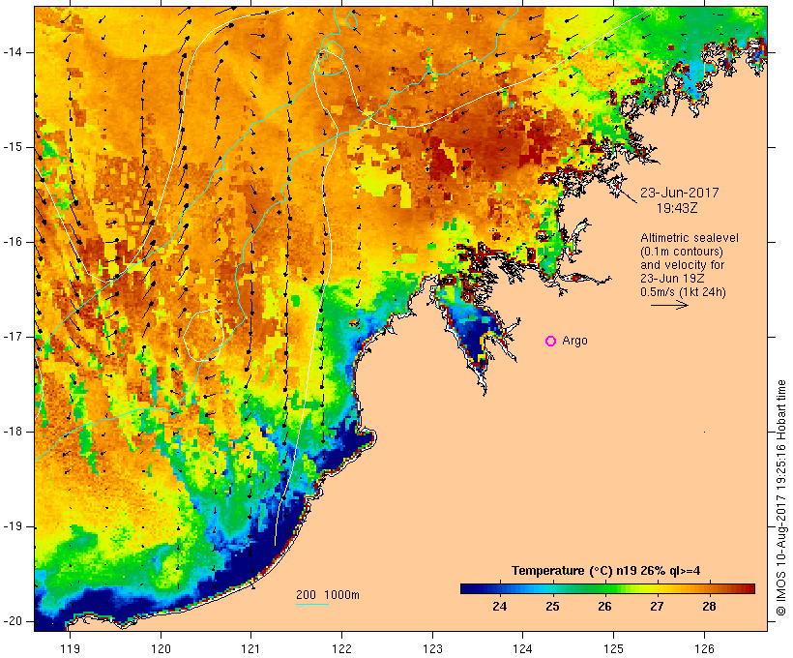The width and height of the screenshot is (793, 658).
Task: Click the 0.5m/s velocity scale arrow
Action: point(669,305)
